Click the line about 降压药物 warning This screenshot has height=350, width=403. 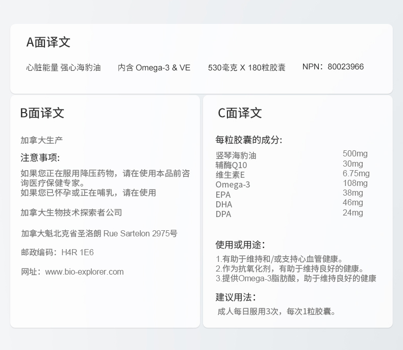pyautogui.click(x=105, y=173)
